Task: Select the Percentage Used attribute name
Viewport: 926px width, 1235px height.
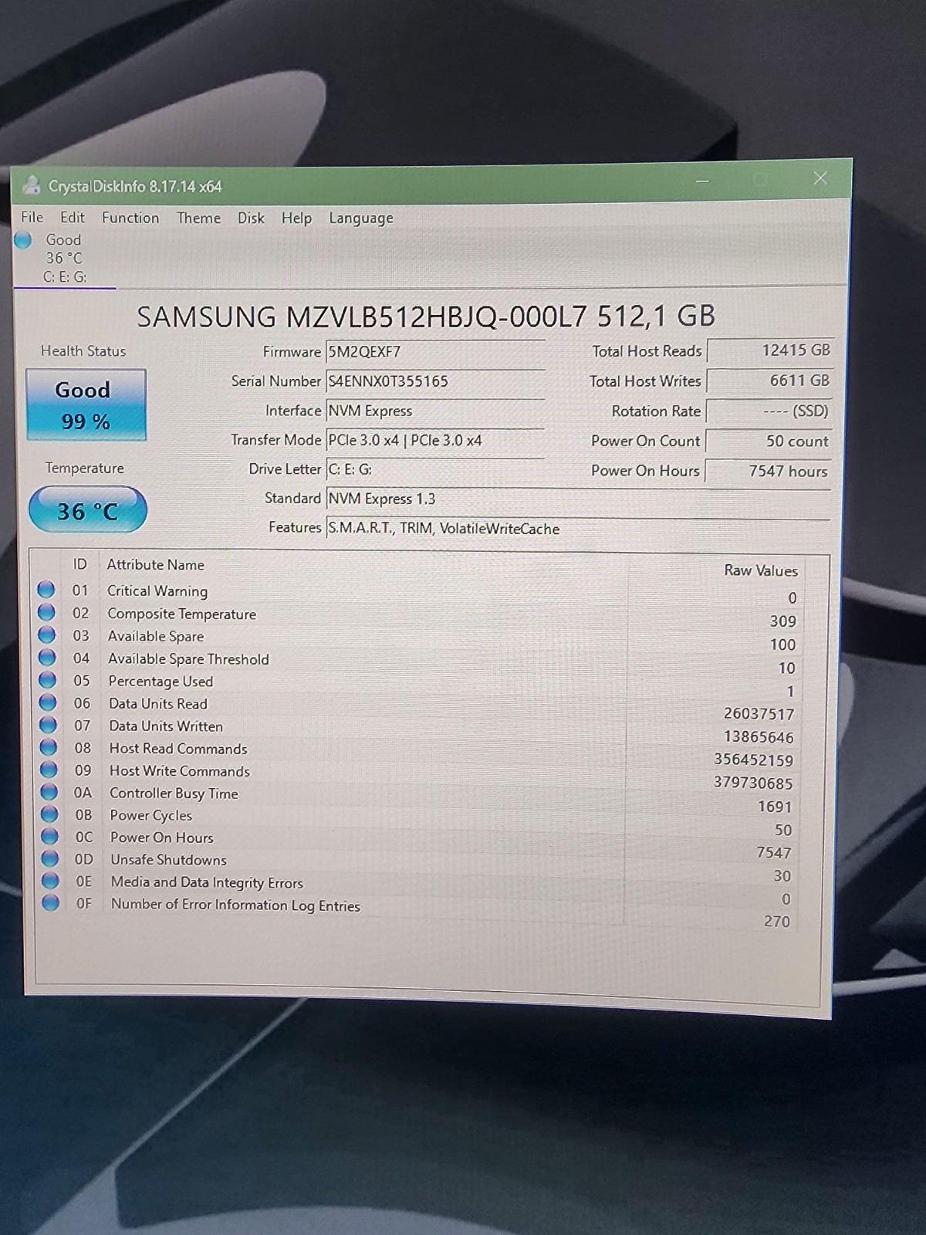Action: (161, 682)
